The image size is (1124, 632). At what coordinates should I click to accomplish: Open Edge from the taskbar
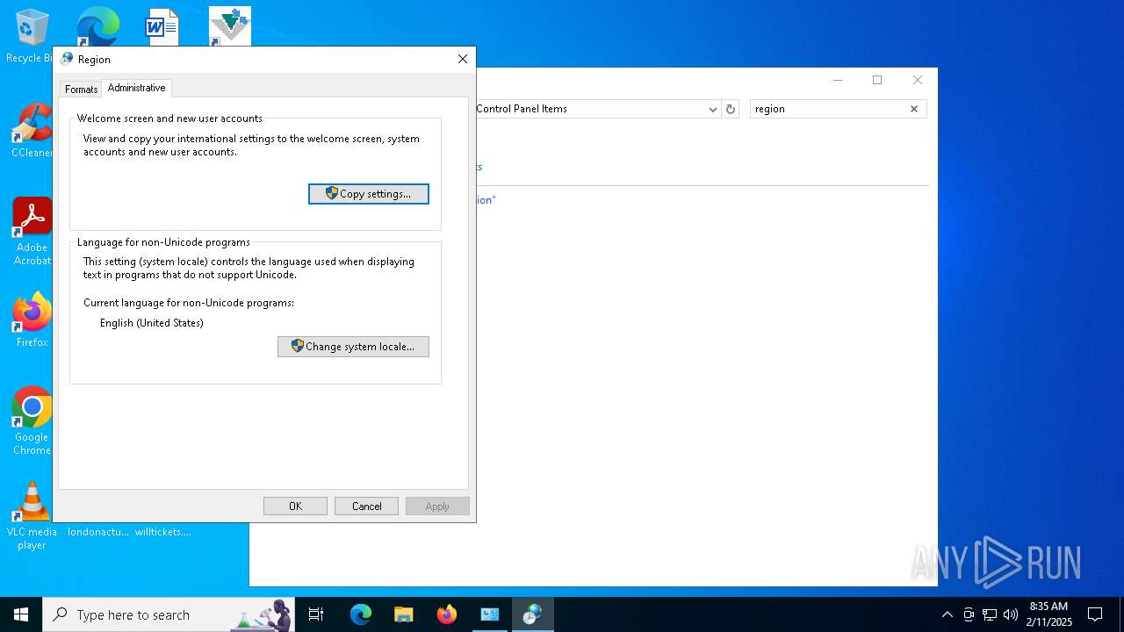tap(361, 614)
